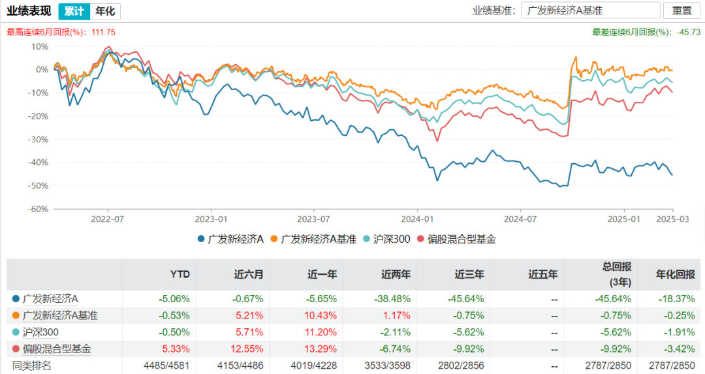The height and width of the screenshot is (374, 705).
Task: Open the 业绩基准 input box
Action: click(589, 11)
